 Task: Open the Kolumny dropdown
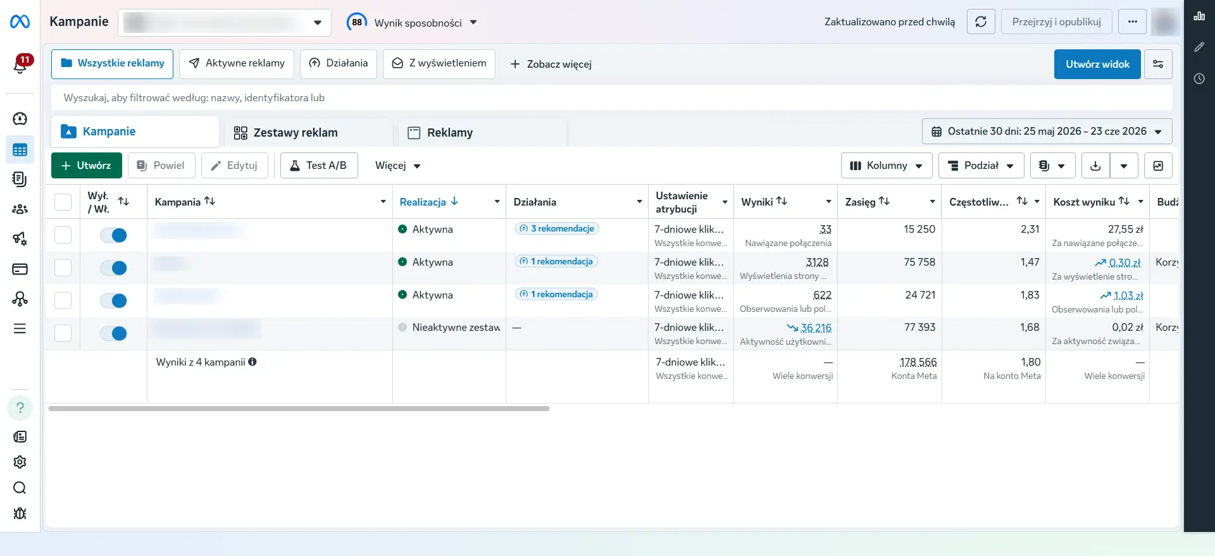[886, 166]
